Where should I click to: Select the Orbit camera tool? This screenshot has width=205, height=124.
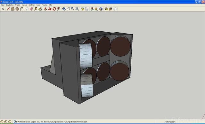[x=64, y=9]
